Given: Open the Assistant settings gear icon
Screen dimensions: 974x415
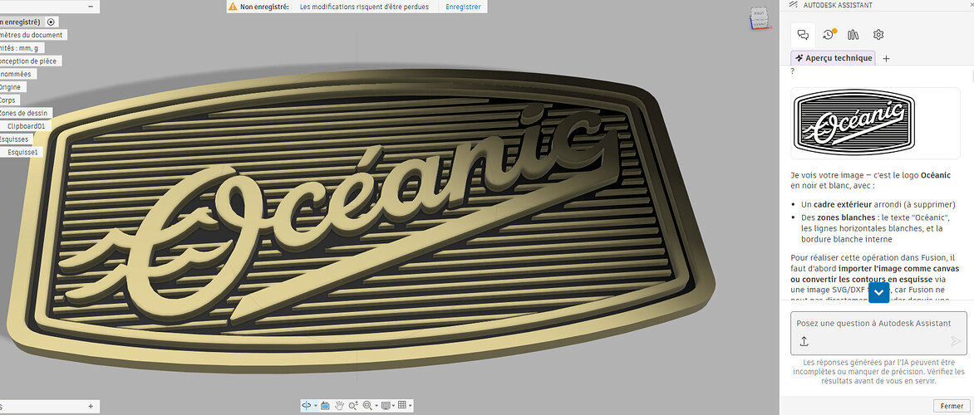Looking at the screenshot, I should click(878, 35).
